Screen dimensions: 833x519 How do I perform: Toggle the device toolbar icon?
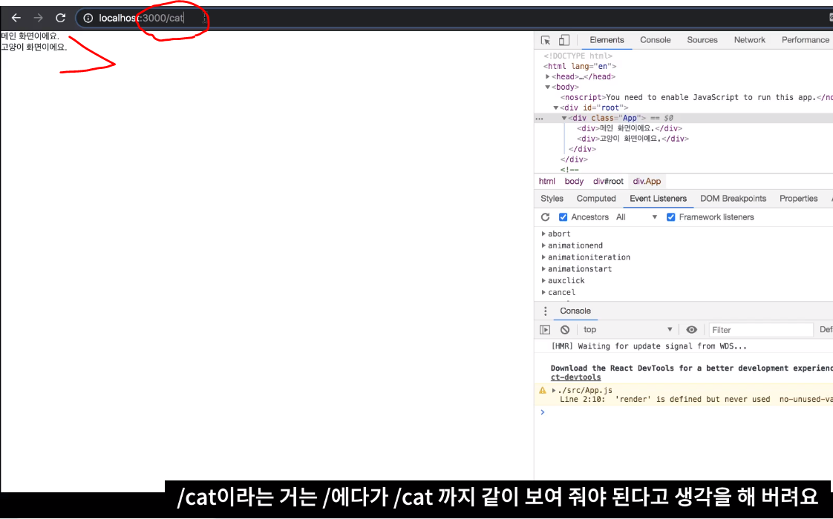[x=564, y=40]
